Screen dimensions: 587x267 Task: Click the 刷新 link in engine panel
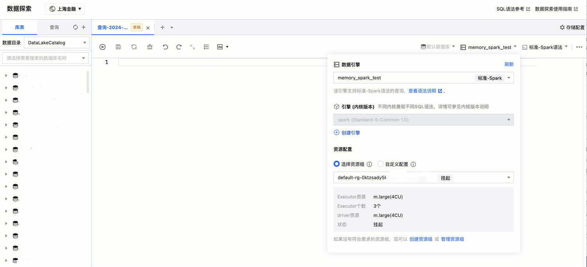coord(509,65)
